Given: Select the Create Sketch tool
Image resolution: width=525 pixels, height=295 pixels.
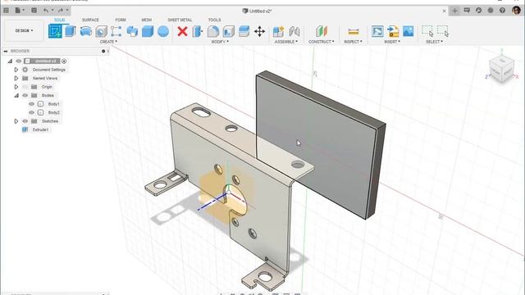Looking at the screenshot, I should pyautogui.click(x=55, y=31).
